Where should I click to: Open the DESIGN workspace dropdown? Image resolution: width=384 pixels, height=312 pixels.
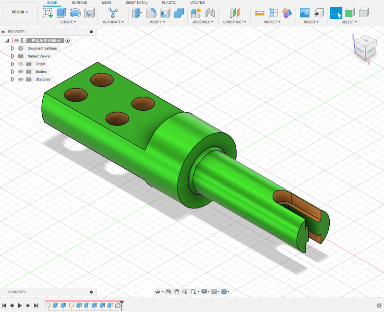(20, 12)
